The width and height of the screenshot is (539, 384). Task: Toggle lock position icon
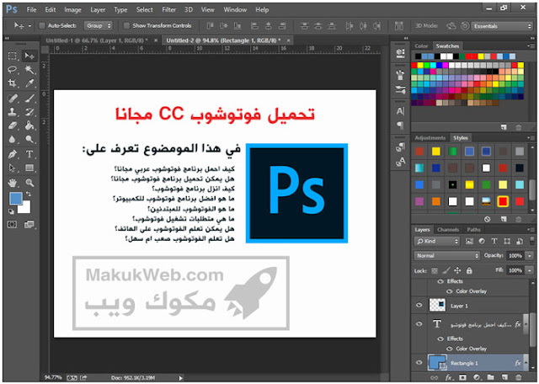[x=457, y=270]
